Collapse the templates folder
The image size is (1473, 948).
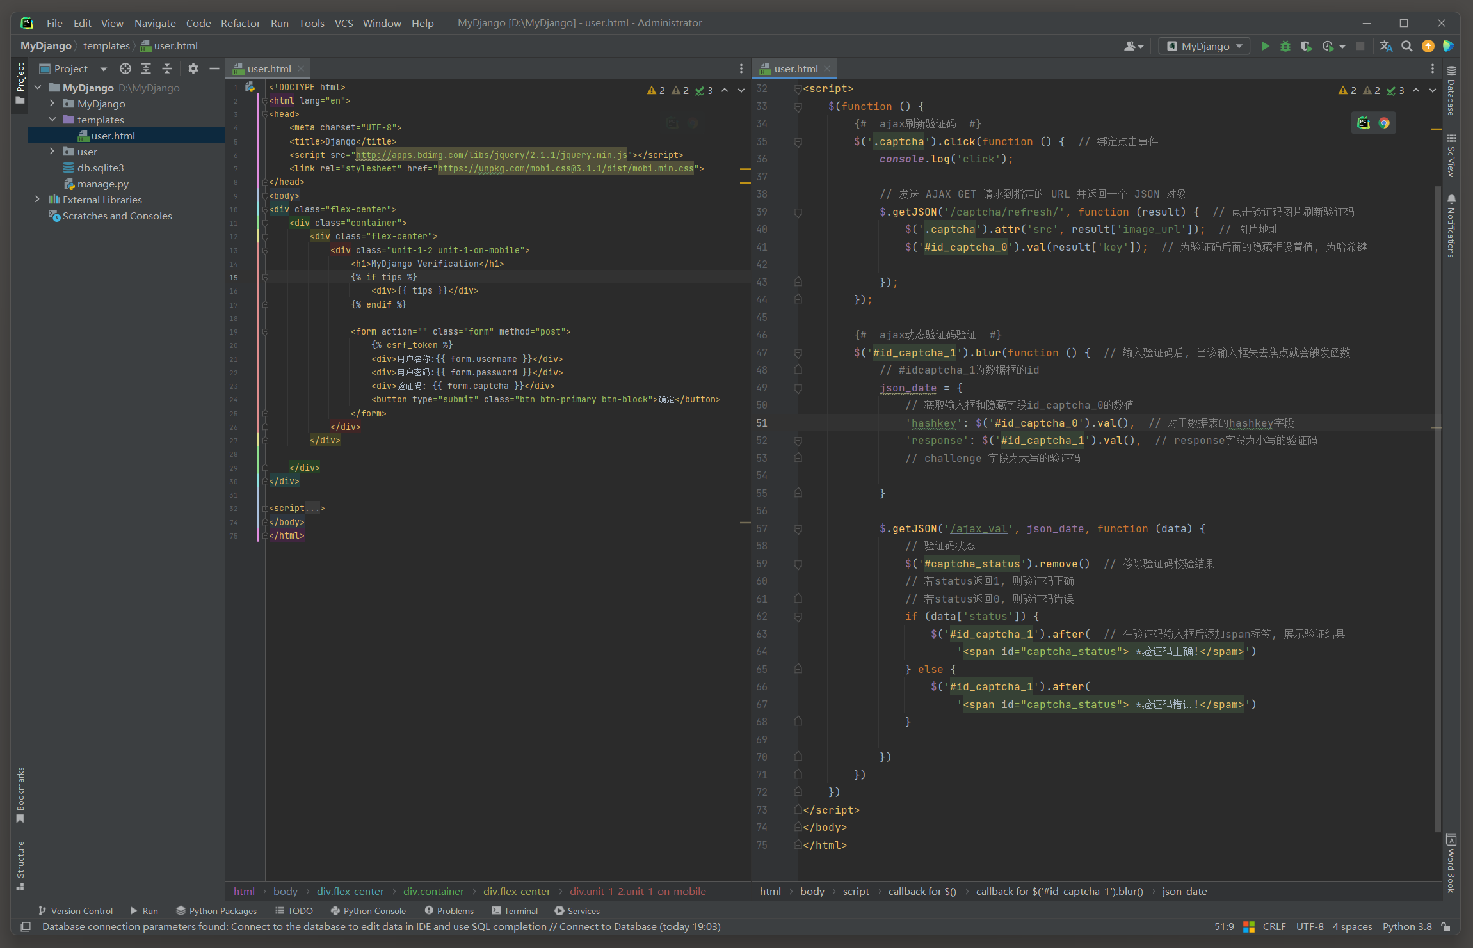coord(52,120)
